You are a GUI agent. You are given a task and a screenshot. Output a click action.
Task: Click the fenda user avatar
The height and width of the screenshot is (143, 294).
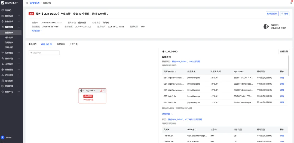point(3,137)
